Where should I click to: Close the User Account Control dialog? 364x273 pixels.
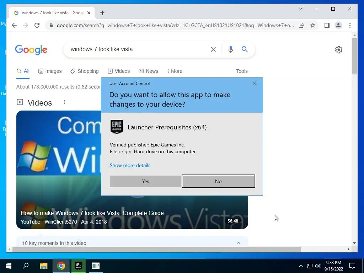[x=255, y=84]
